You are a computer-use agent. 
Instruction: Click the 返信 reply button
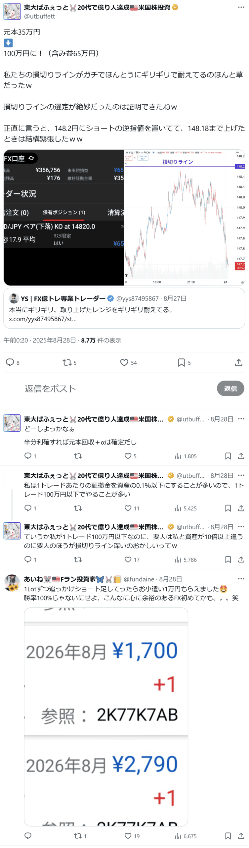pyautogui.click(x=230, y=388)
